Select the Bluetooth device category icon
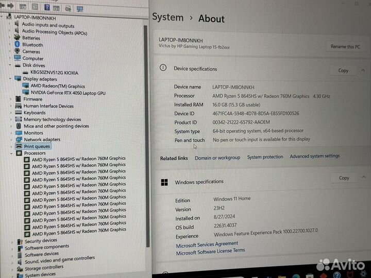Viewport: 371px width, 278px height. click(17, 44)
